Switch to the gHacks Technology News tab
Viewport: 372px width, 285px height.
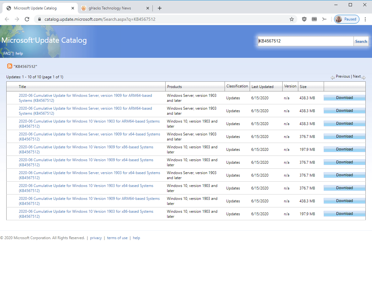pos(115,8)
